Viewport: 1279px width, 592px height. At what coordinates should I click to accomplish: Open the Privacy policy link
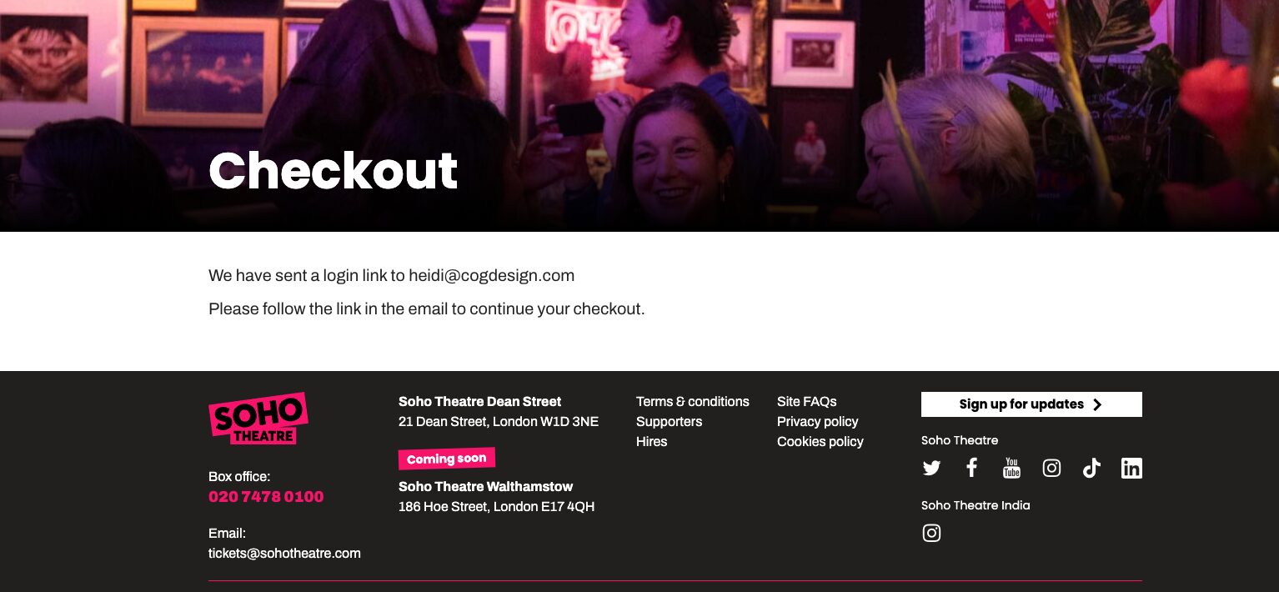coord(817,422)
